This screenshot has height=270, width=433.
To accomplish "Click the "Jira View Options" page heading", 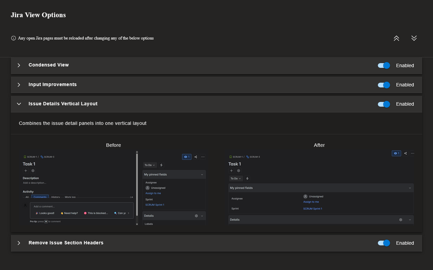I will 38,15.
